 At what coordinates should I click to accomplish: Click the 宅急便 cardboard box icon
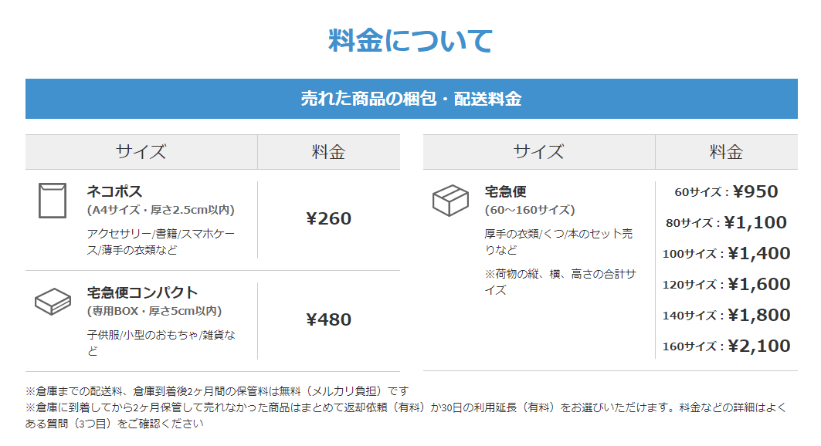pyautogui.click(x=450, y=201)
